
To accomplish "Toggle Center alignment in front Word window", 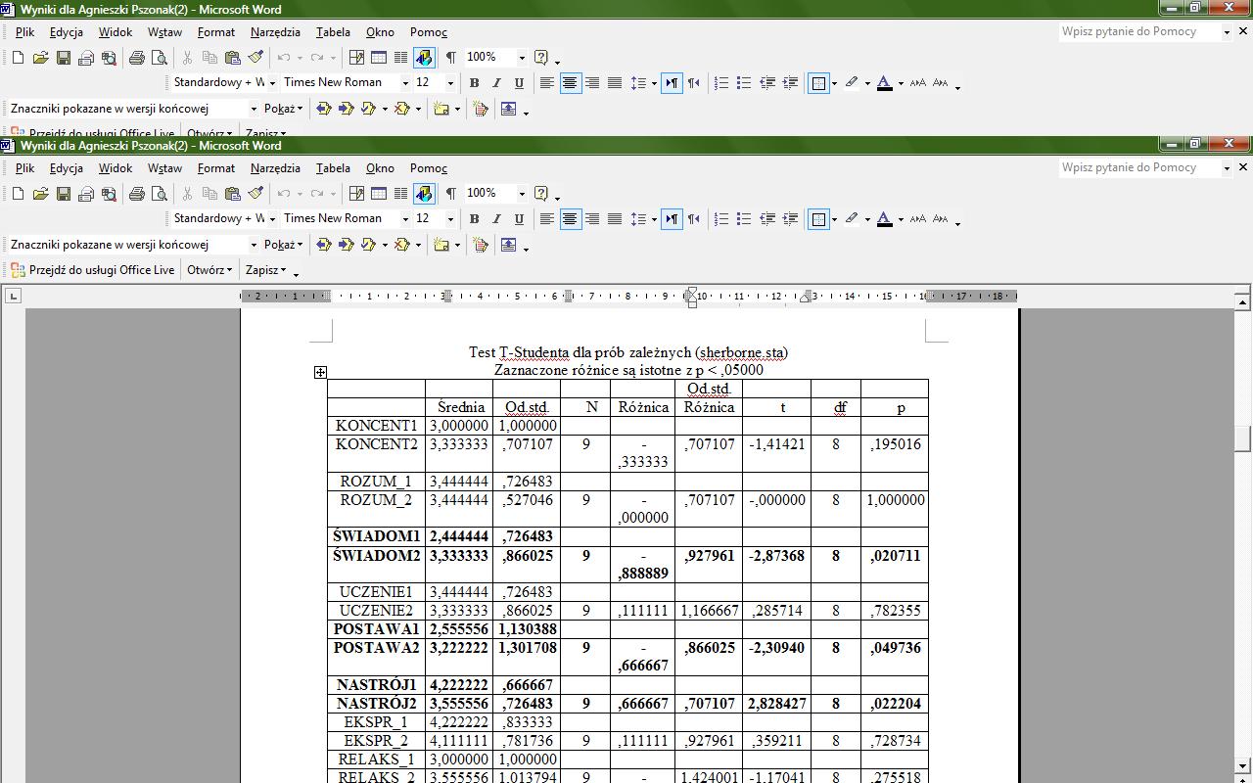I will [570, 219].
